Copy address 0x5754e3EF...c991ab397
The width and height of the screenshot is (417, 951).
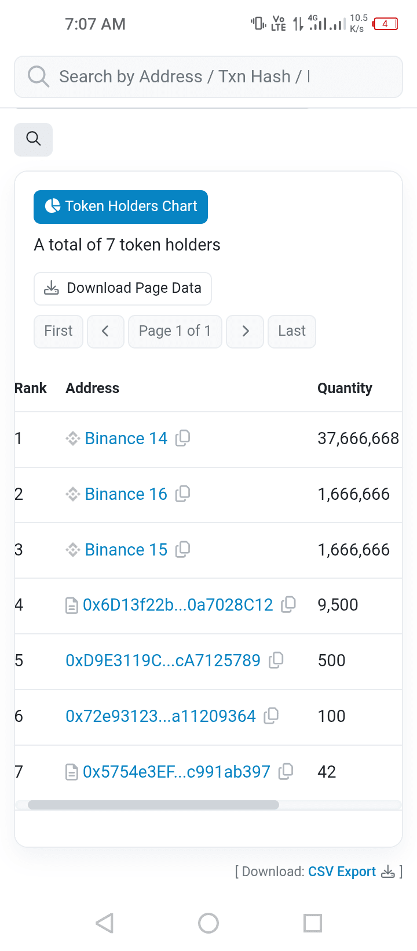click(286, 772)
